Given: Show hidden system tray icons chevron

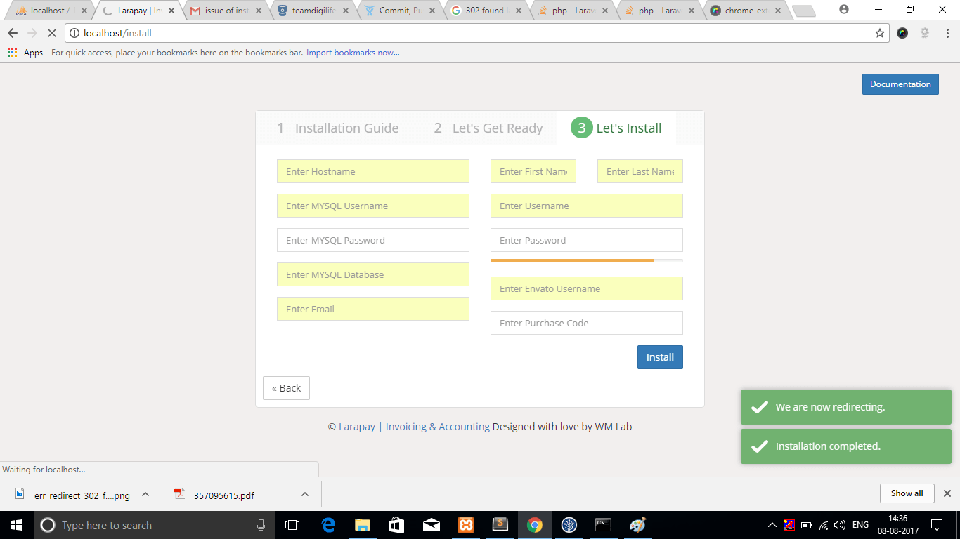Looking at the screenshot, I should click(x=772, y=525).
